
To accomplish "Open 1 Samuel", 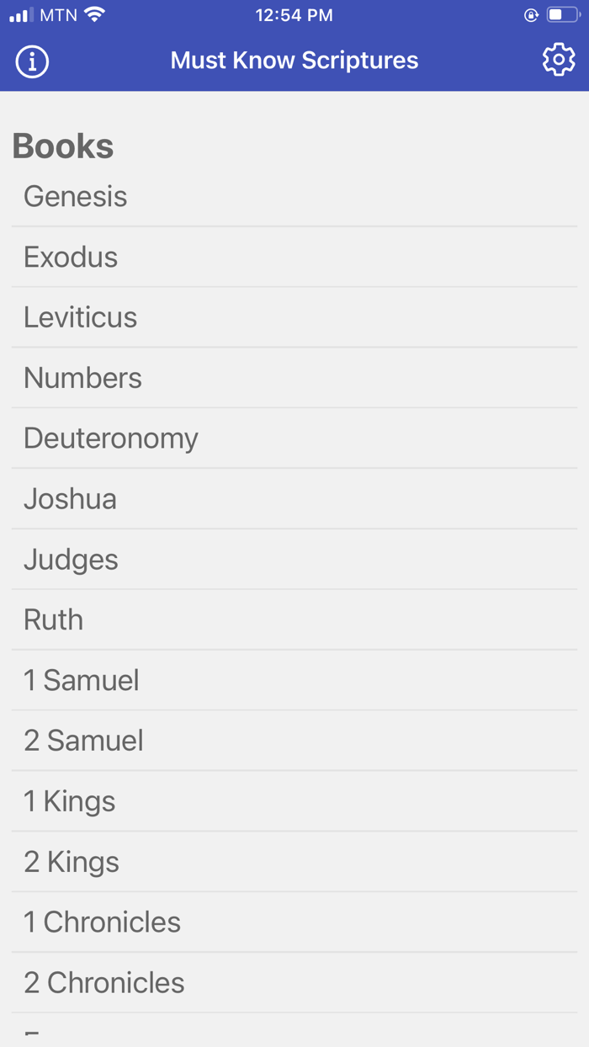I will tap(81, 680).
